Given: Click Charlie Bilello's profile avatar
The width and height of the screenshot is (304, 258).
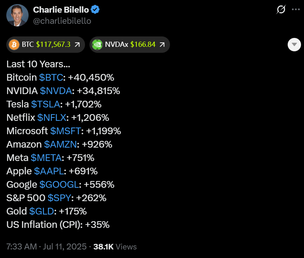Looking at the screenshot, I should point(17,15).
